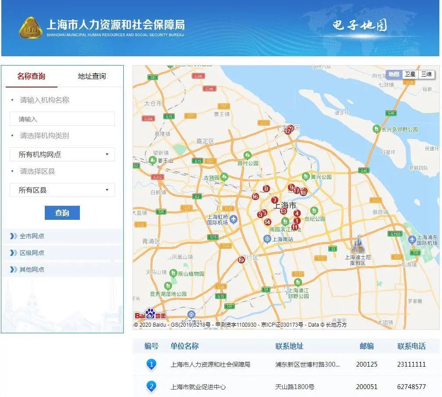Click the Hongqiao airport icon on map

coord(234,219)
